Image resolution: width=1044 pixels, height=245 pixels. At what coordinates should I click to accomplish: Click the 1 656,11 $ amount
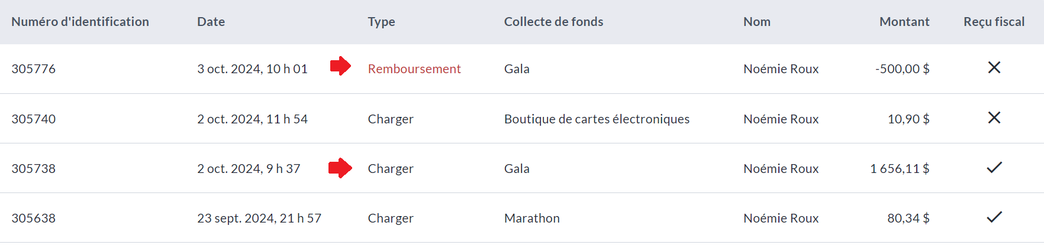899,169
